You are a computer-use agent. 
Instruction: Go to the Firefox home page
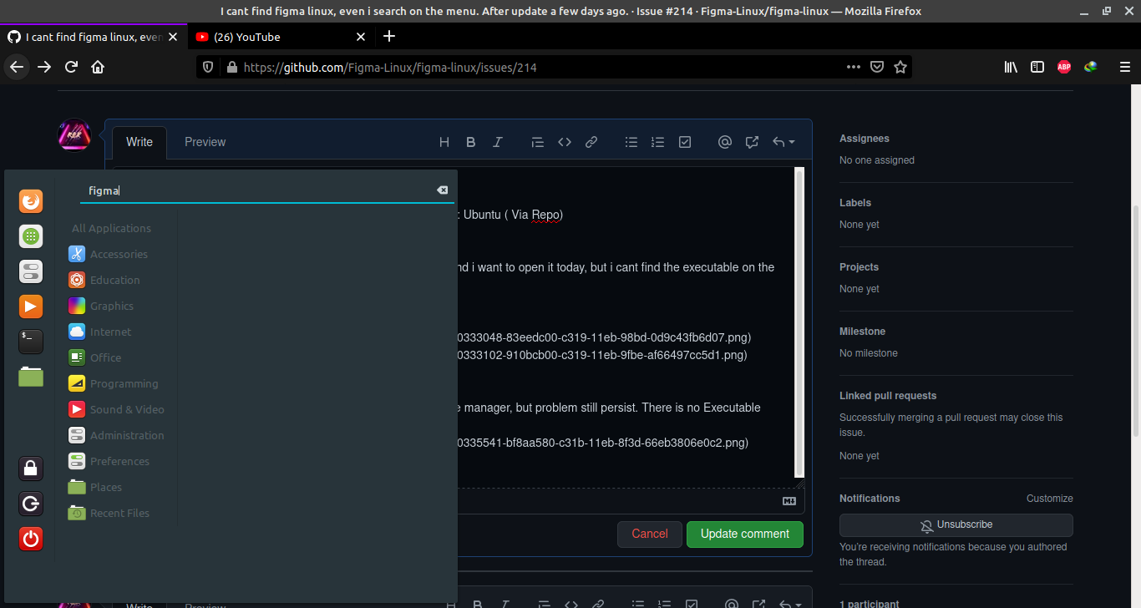[x=99, y=67]
